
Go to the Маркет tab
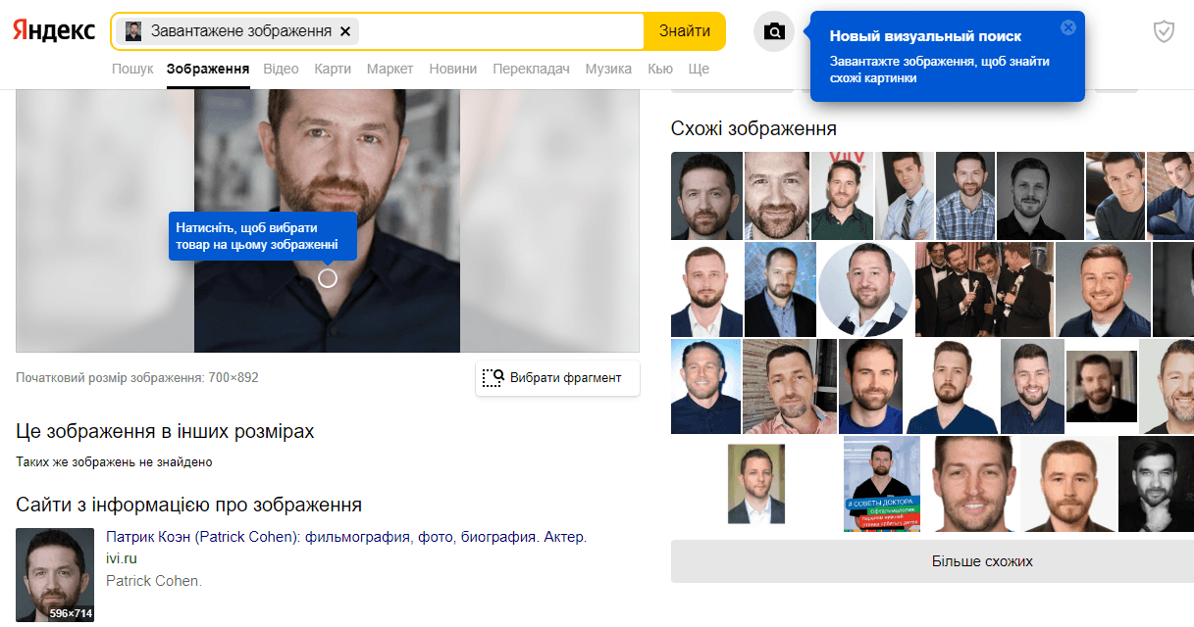pyautogui.click(x=389, y=69)
